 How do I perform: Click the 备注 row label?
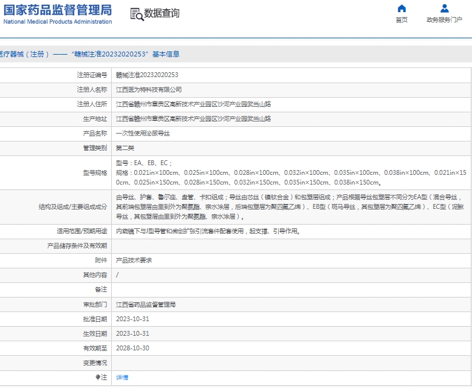[101, 290]
